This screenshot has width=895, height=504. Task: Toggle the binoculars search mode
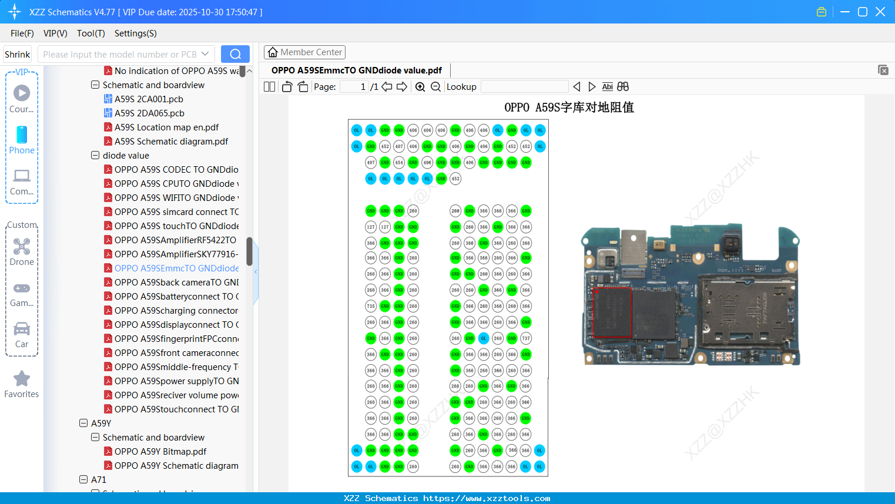623,86
